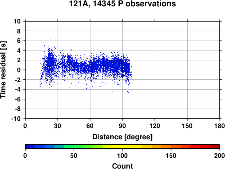Click the 'Count' colorbar label

122,166
